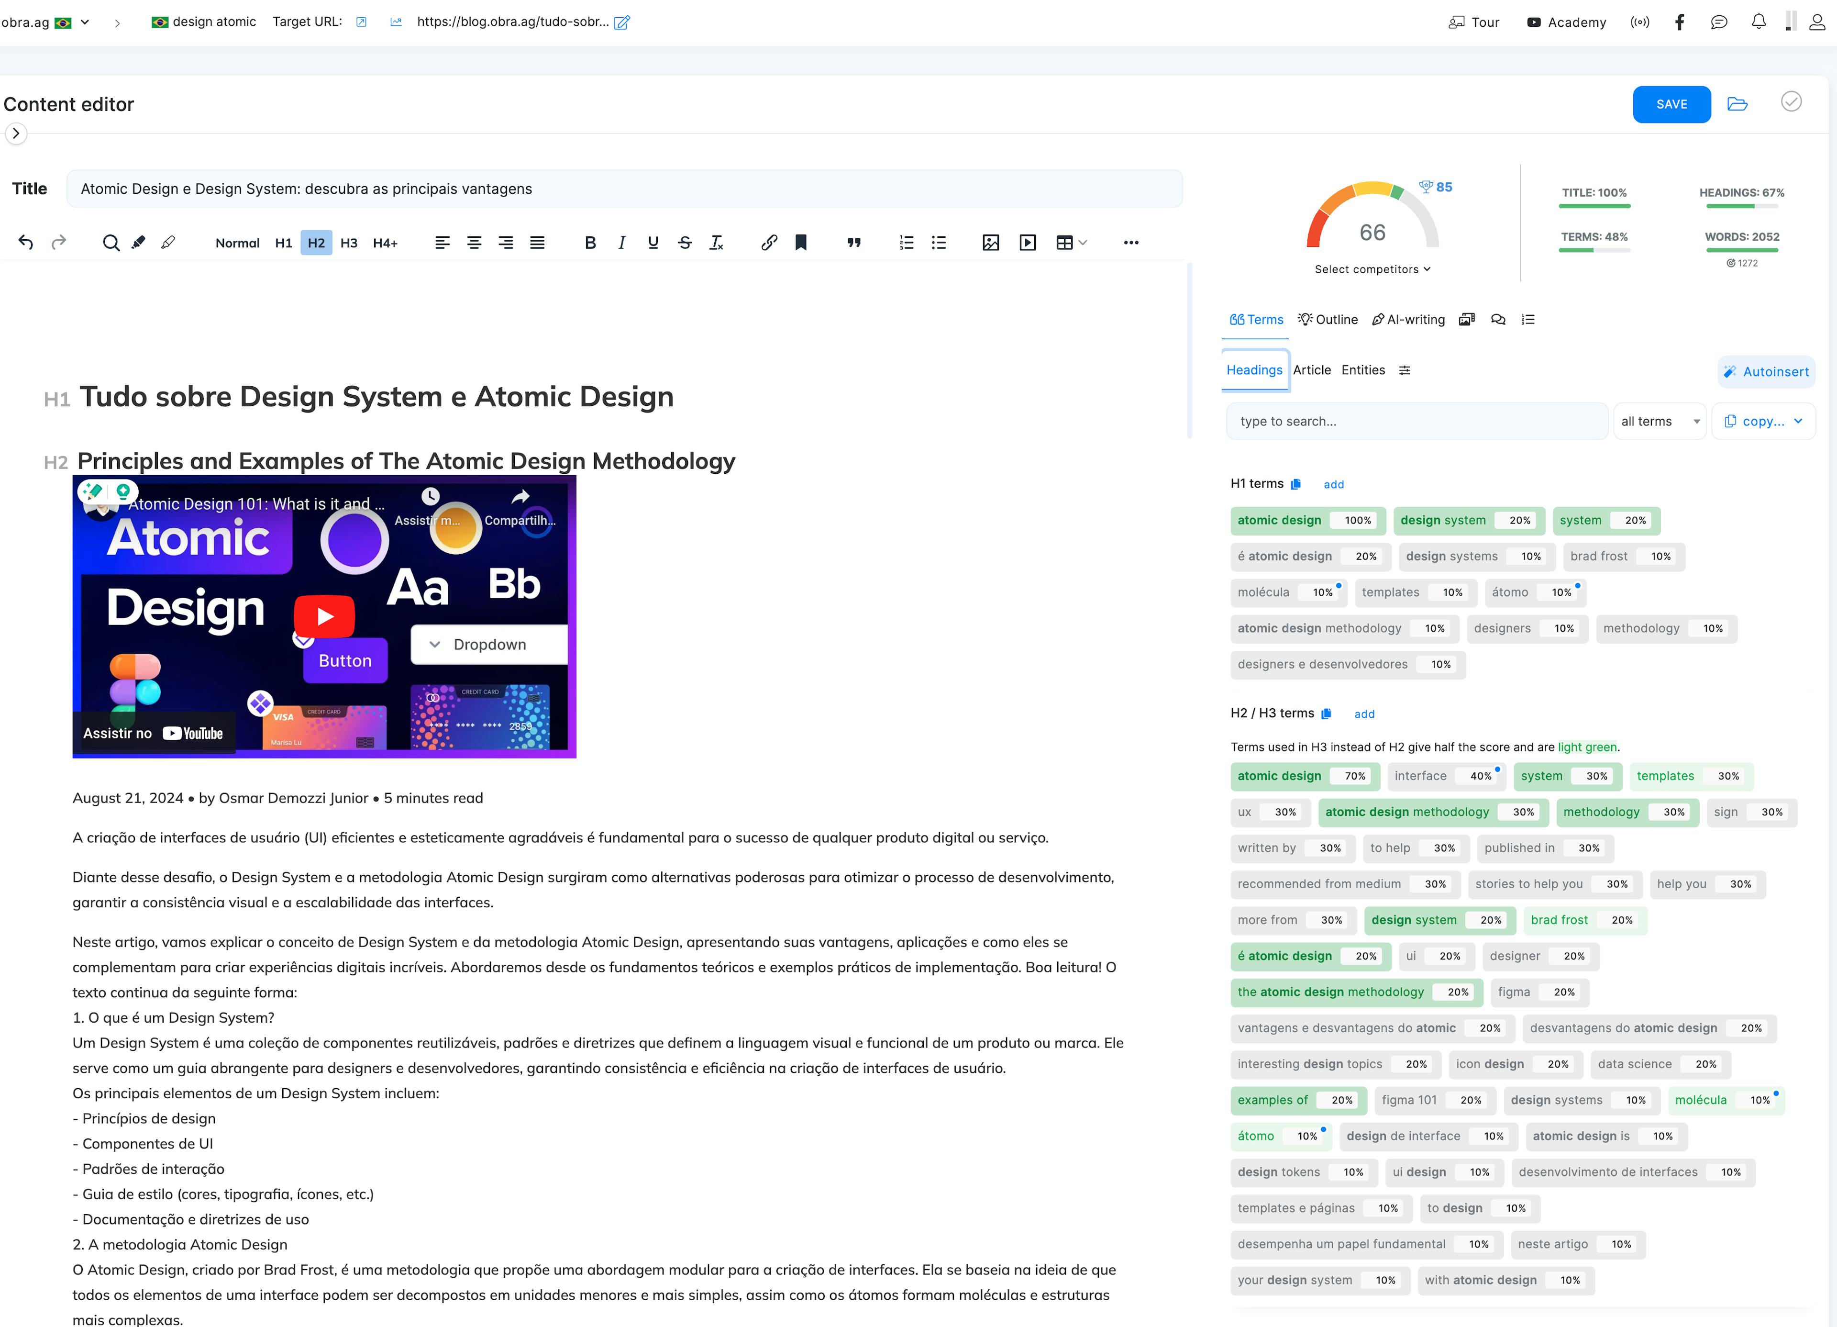The image size is (1837, 1327).
Task: Switch to the Article tab
Action: click(x=1312, y=370)
